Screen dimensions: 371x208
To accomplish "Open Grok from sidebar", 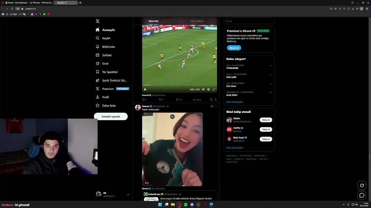I will [x=102, y=64].
